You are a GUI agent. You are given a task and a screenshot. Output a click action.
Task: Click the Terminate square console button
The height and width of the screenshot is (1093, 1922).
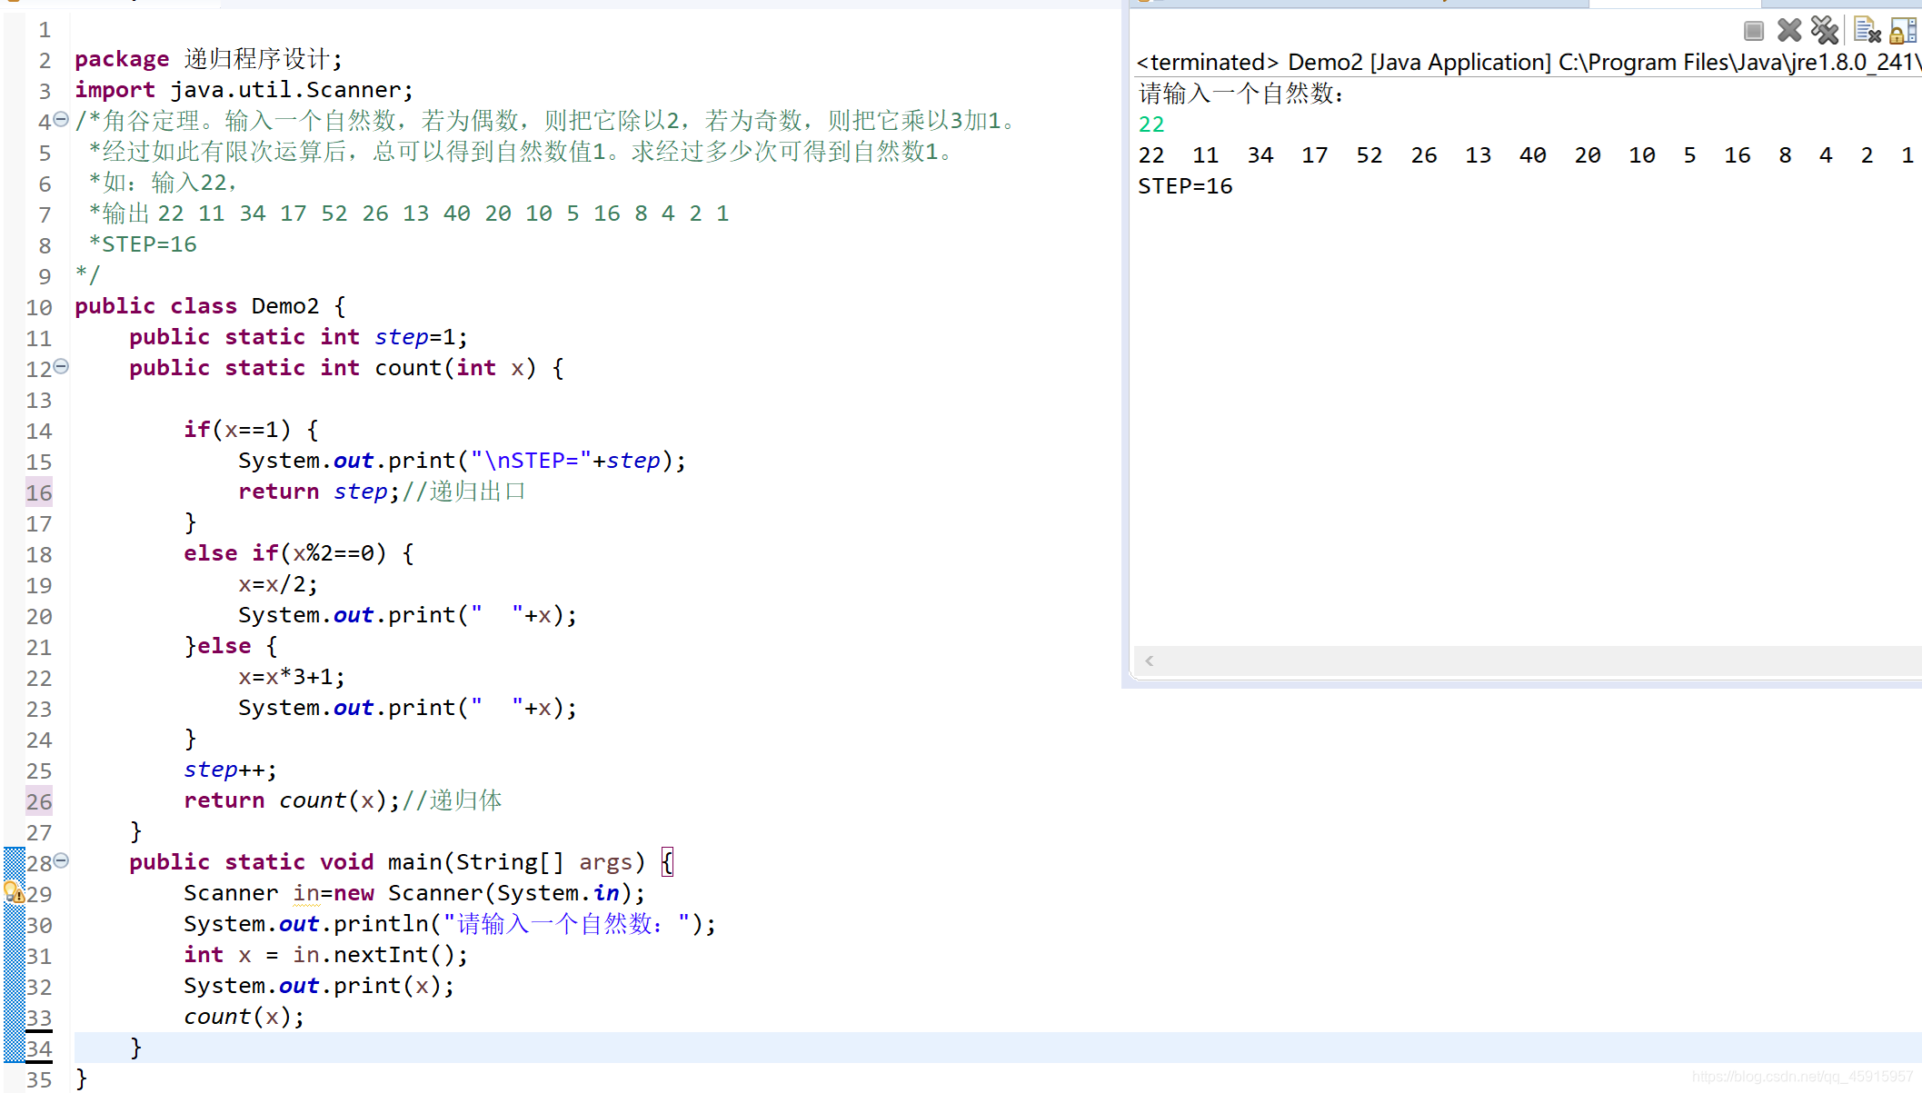pos(1754,31)
